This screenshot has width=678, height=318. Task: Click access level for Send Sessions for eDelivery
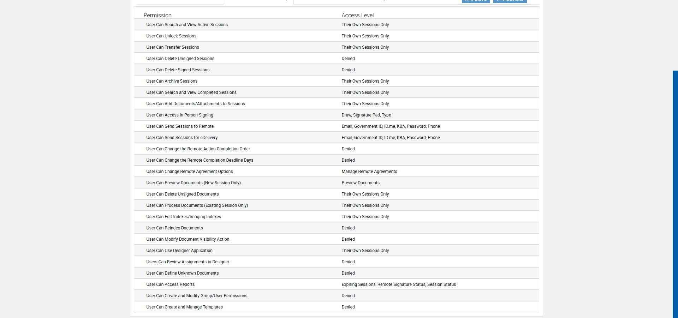coord(391,138)
